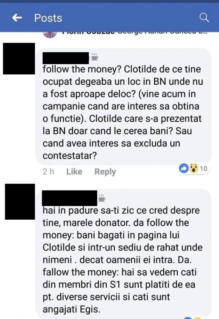
Task: Open the first commenter's blacked-out avatar
Action: pos(19,59)
